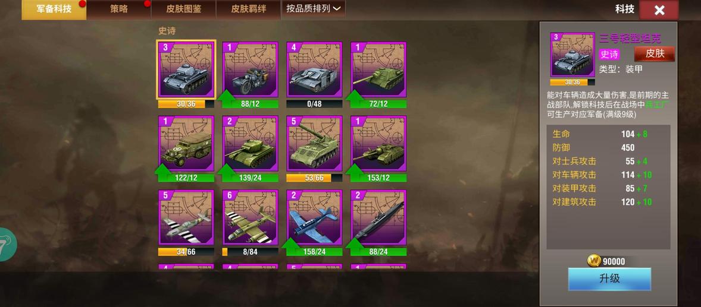
Task: Choose the submarine unit card
Action: coord(378,218)
